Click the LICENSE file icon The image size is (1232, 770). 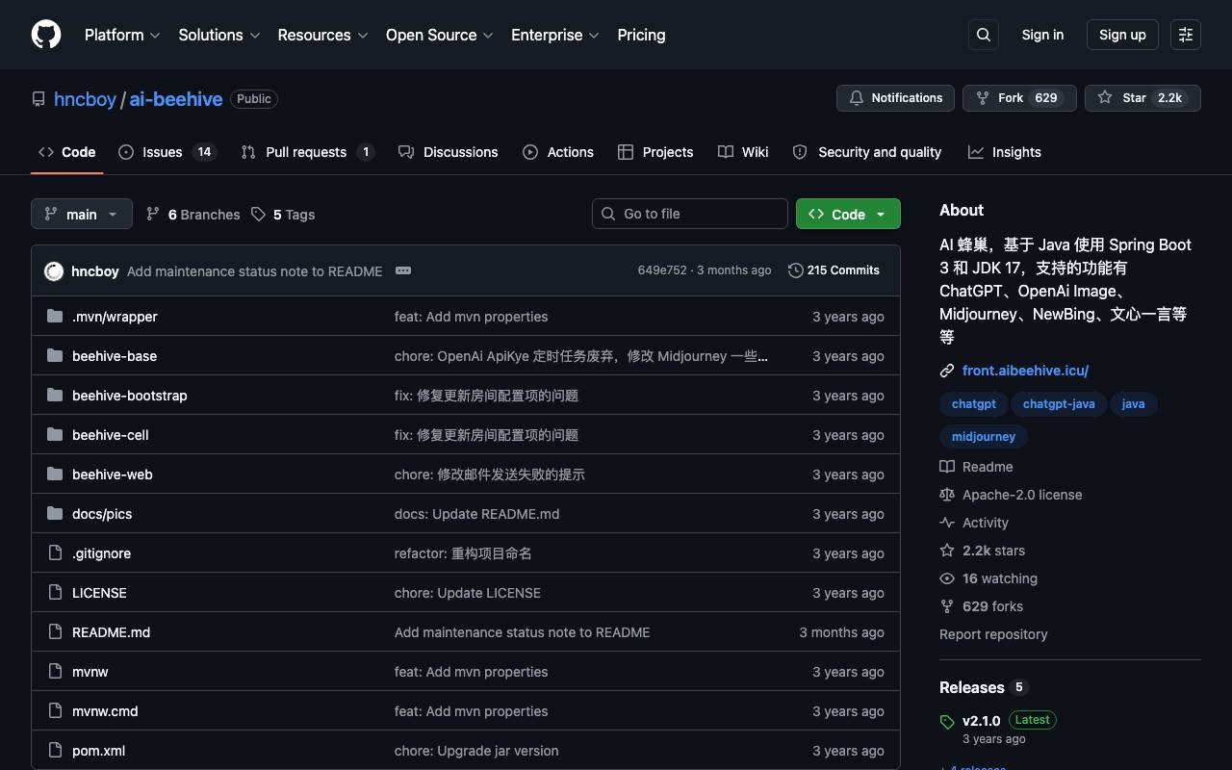tap(55, 592)
